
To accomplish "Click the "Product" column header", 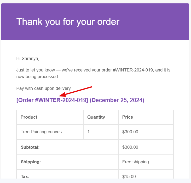I will (x=29, y=117).
